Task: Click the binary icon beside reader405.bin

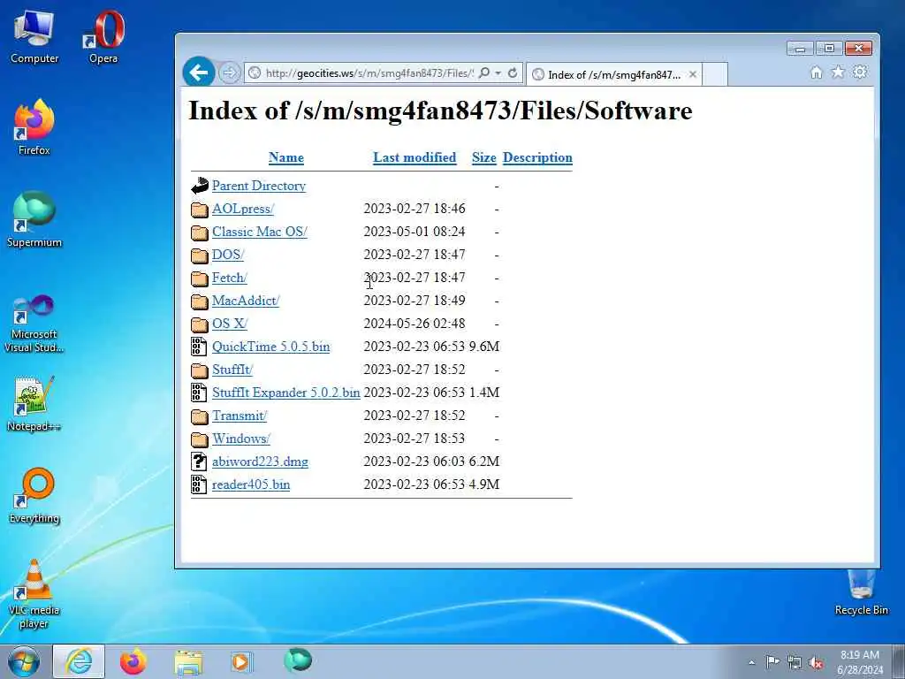Action: 199,484
